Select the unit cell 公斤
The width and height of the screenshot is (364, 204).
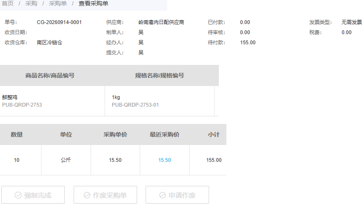pyautogui.click(x=66, y=160)
